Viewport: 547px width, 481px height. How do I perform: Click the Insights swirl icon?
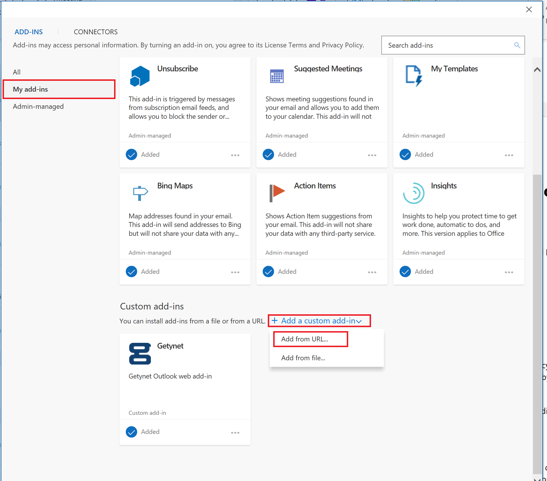414,193
